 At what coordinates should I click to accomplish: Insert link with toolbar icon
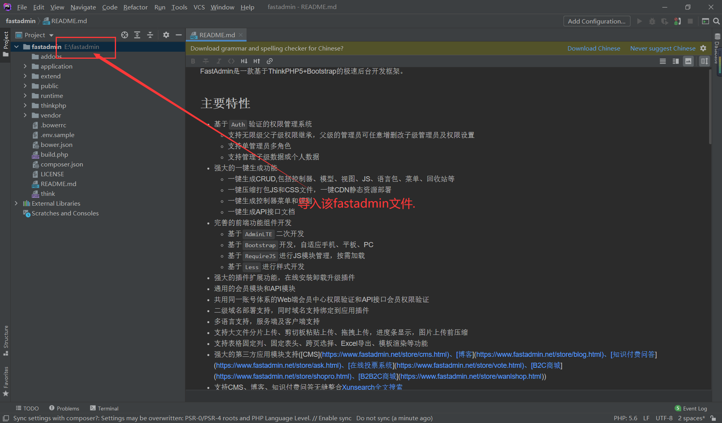point(270,61)
